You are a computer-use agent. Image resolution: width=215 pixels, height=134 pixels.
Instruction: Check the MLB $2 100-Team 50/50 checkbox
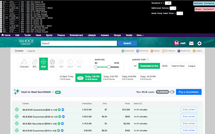click(1, 28)
